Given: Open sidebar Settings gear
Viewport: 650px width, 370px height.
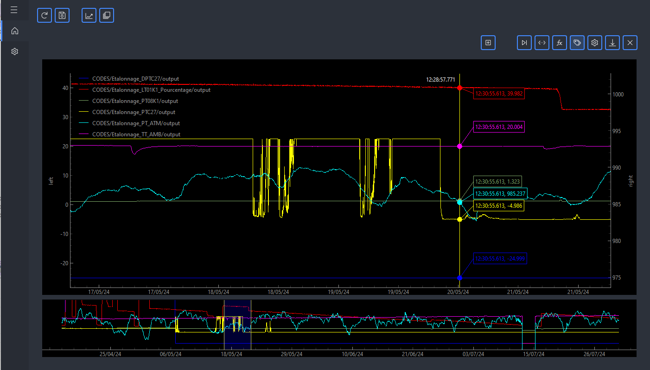Looking at the screenshot, I should (14, 51).
